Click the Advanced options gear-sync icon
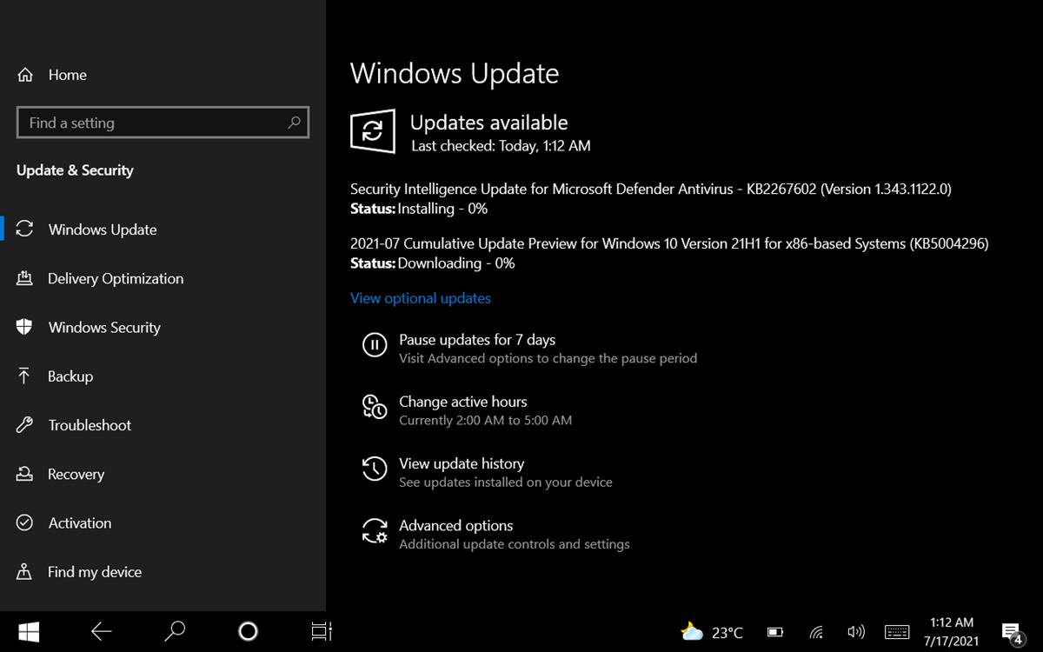 tap(374, 531)
